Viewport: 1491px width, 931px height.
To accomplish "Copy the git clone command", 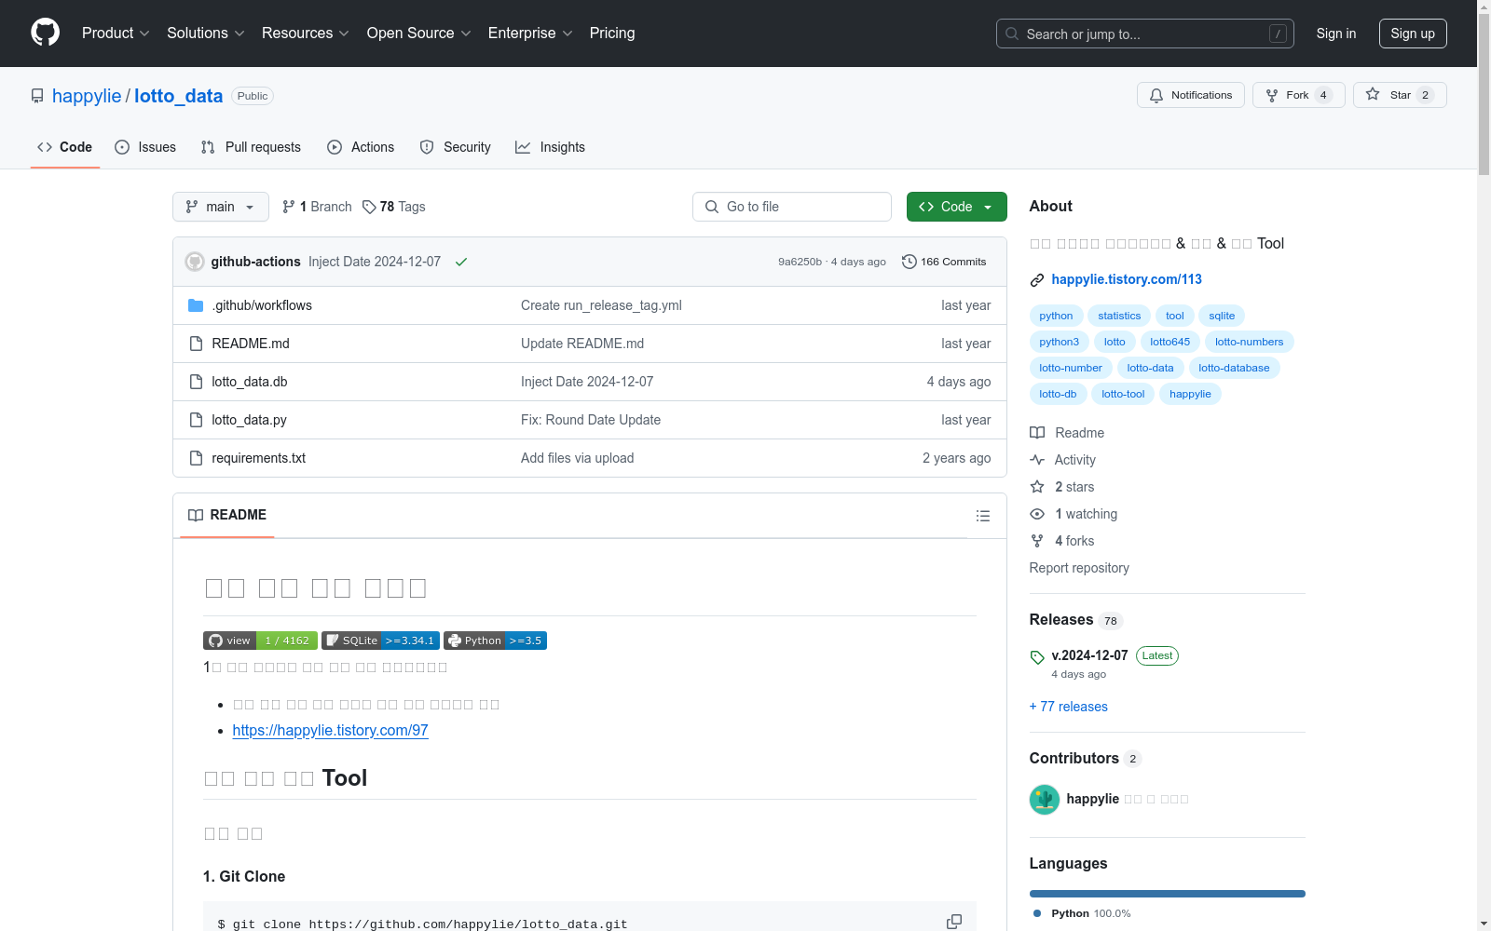I will click(x=953, y=922).
